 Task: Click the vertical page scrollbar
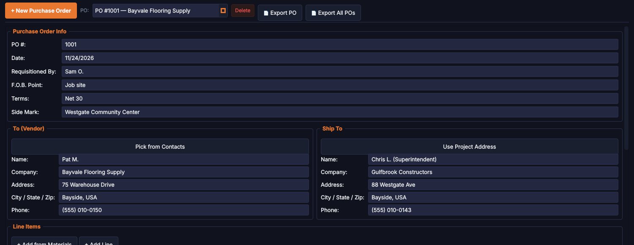[x=626, y=89]
